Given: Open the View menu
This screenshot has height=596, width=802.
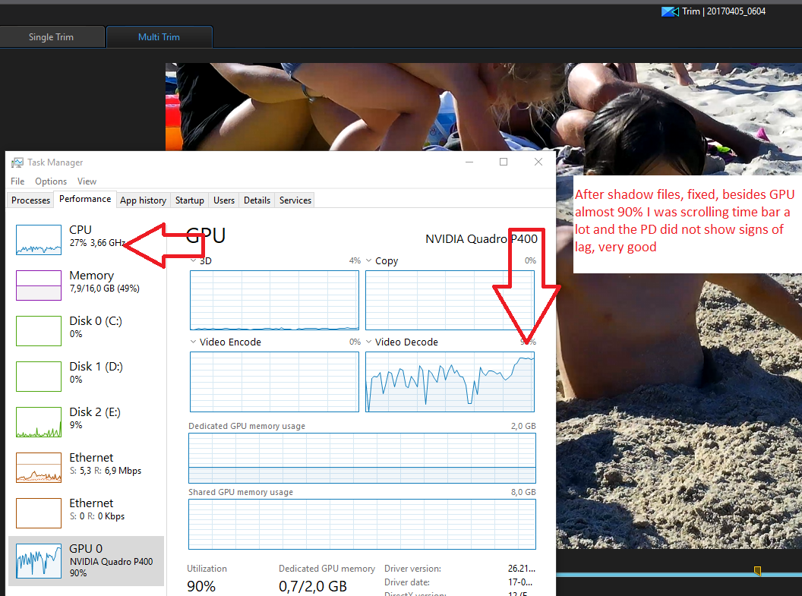Looking at the screenshot, I should (87, 181).
